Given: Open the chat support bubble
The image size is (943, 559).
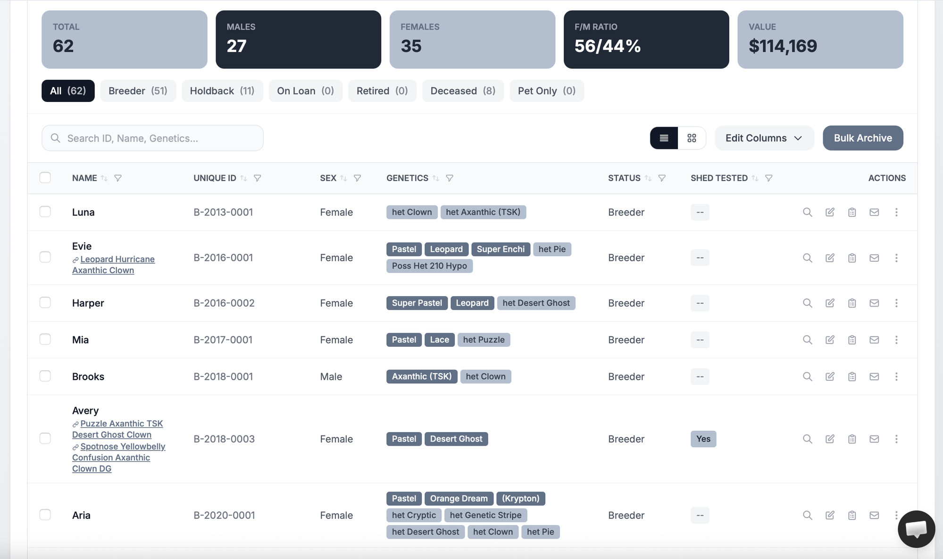Looking at the screenshot, I should [916, 529].
